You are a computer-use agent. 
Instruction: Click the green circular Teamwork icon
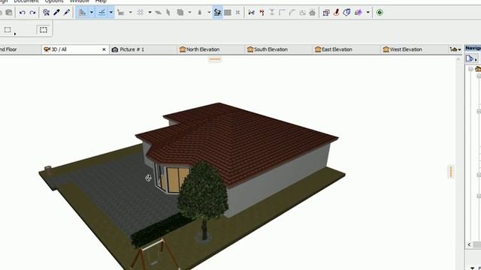pyautogui.click(x=380, y=13)
